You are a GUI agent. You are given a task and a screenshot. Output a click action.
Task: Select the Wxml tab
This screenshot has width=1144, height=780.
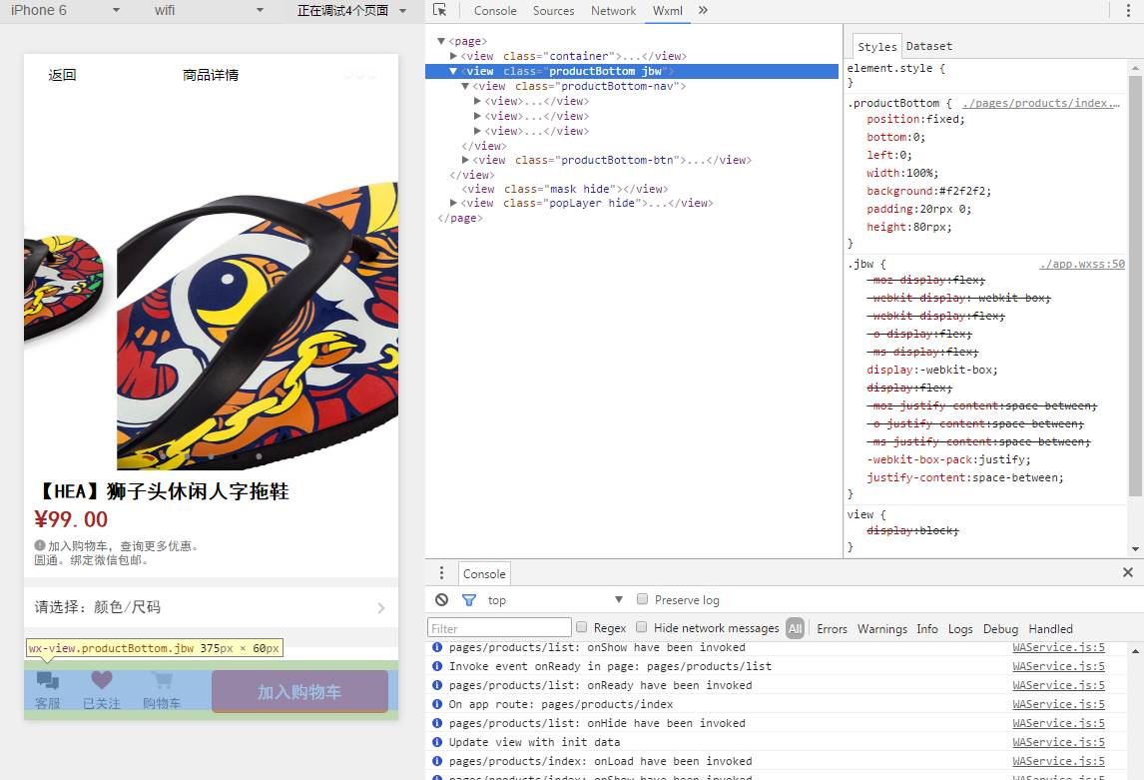coord(668,11)
